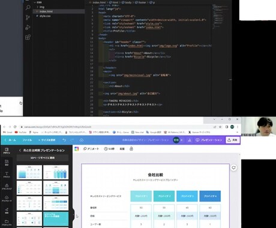Screen dimensions: 276x228
Task: Go to Canva ホーム (Home)
Action: point(10,140)
